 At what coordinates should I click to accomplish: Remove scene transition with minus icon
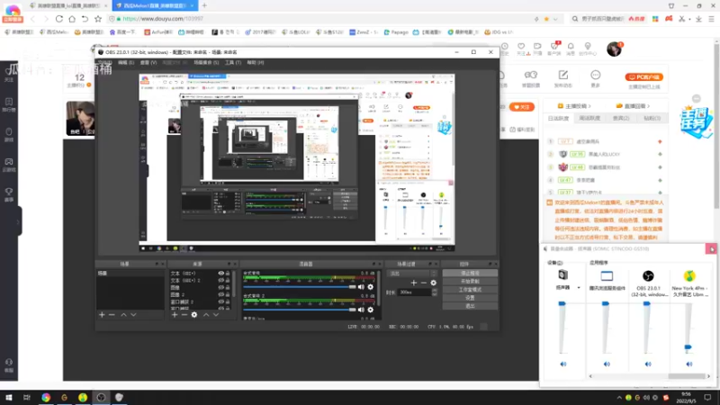tap(423, 283)
